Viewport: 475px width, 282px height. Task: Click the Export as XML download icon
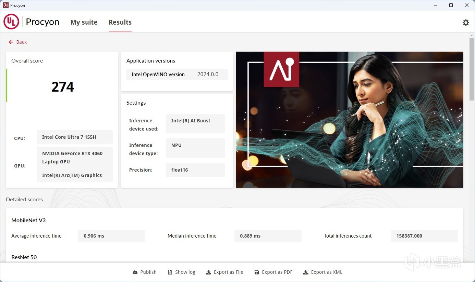(306, 272)
